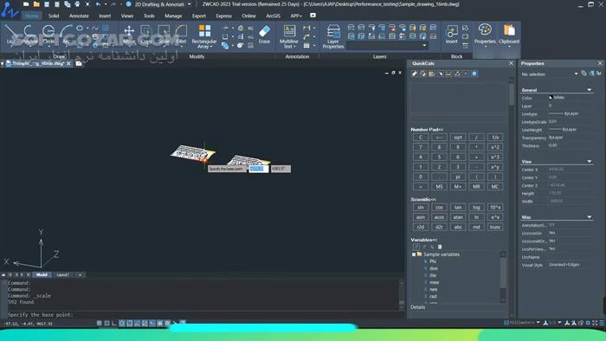Click the 7 key on Number Pad
The height and width of the screenshot is (341, 606).
click(421, 147)
